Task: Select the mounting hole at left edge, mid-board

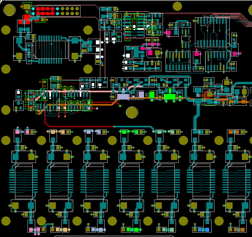Action: click(x=6, y=110)
